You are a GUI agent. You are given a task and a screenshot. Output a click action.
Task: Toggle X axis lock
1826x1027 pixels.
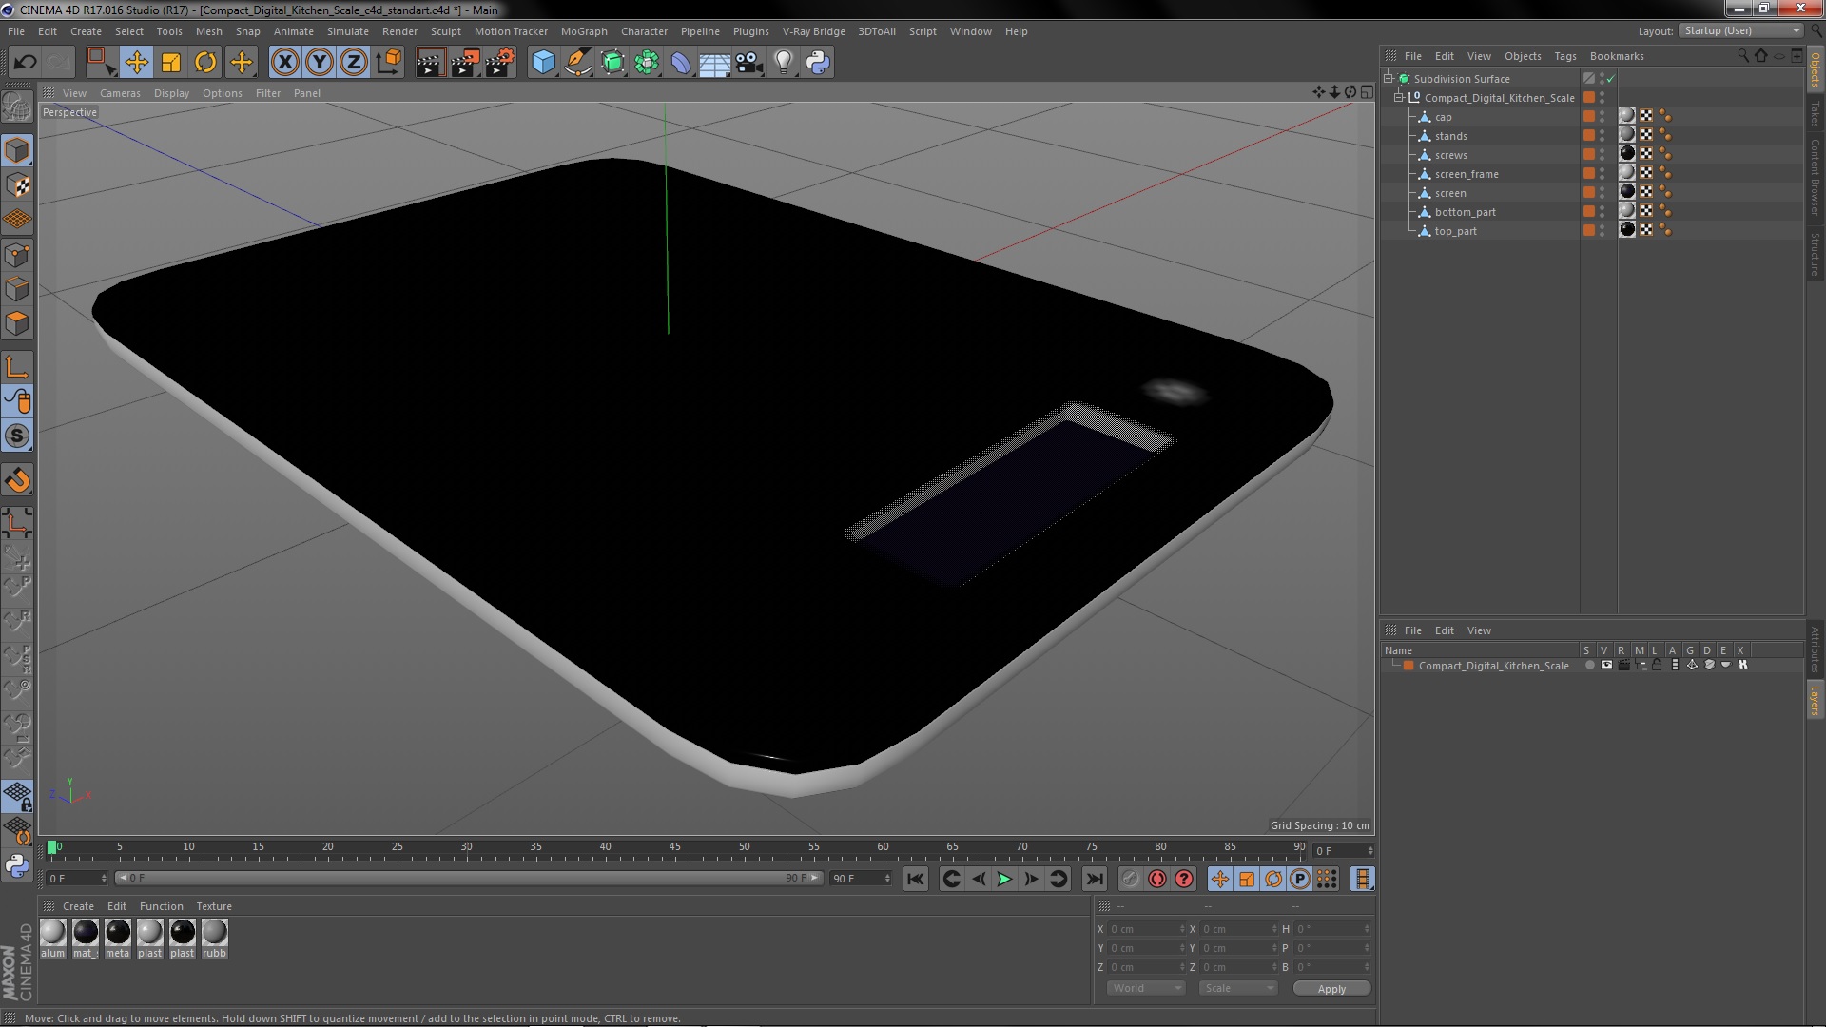[x=284, y=63]
